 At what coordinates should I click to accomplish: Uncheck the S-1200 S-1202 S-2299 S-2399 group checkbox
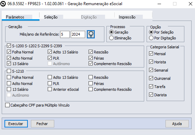click(9, 46)
